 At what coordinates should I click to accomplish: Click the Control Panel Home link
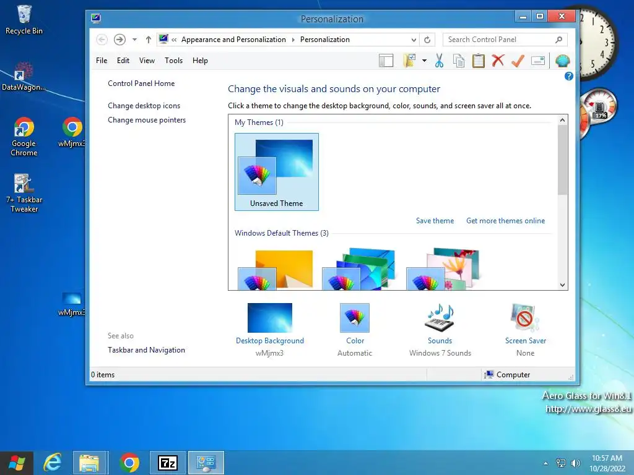tap(141, 83)
